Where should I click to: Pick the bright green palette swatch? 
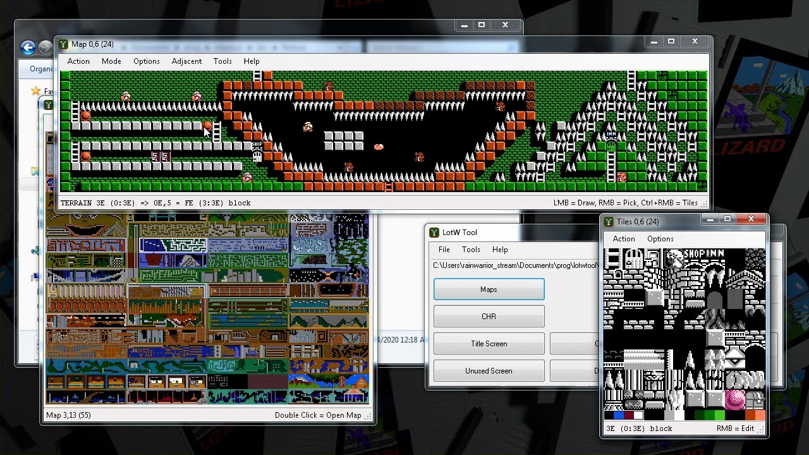[x=720, y=415]
